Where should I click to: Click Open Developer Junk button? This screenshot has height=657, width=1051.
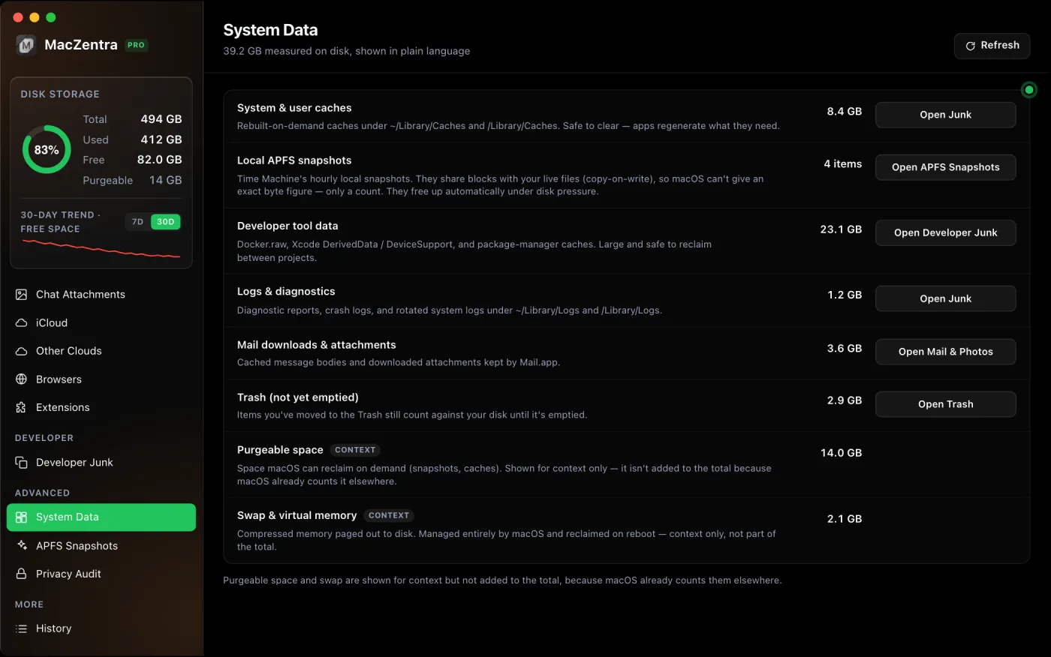[945, 233]
